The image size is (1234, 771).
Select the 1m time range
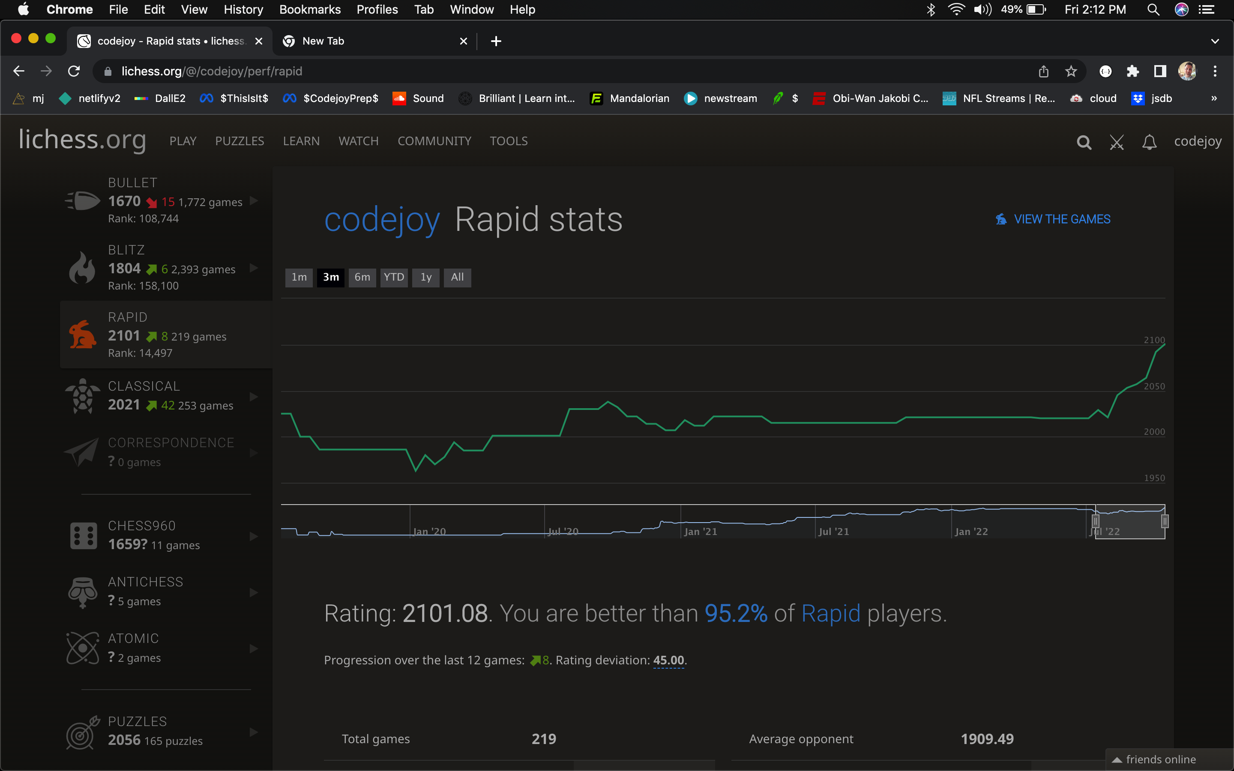299,278
